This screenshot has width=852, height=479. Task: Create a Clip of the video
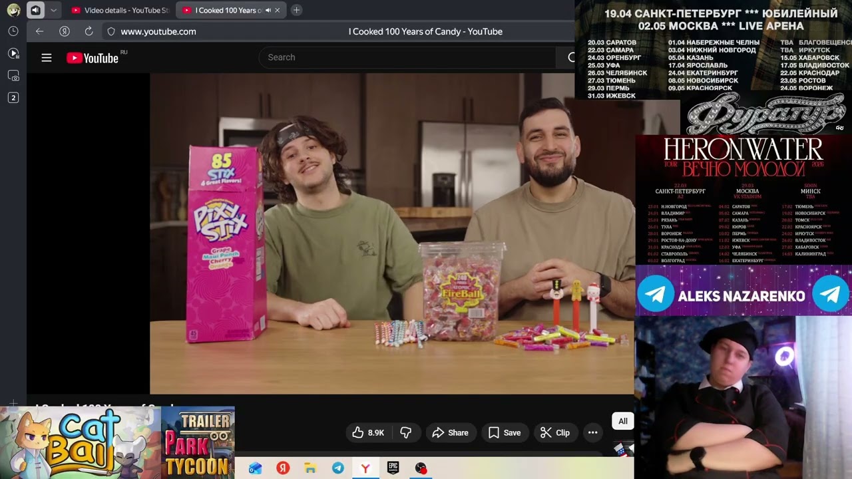pos(554,432)
